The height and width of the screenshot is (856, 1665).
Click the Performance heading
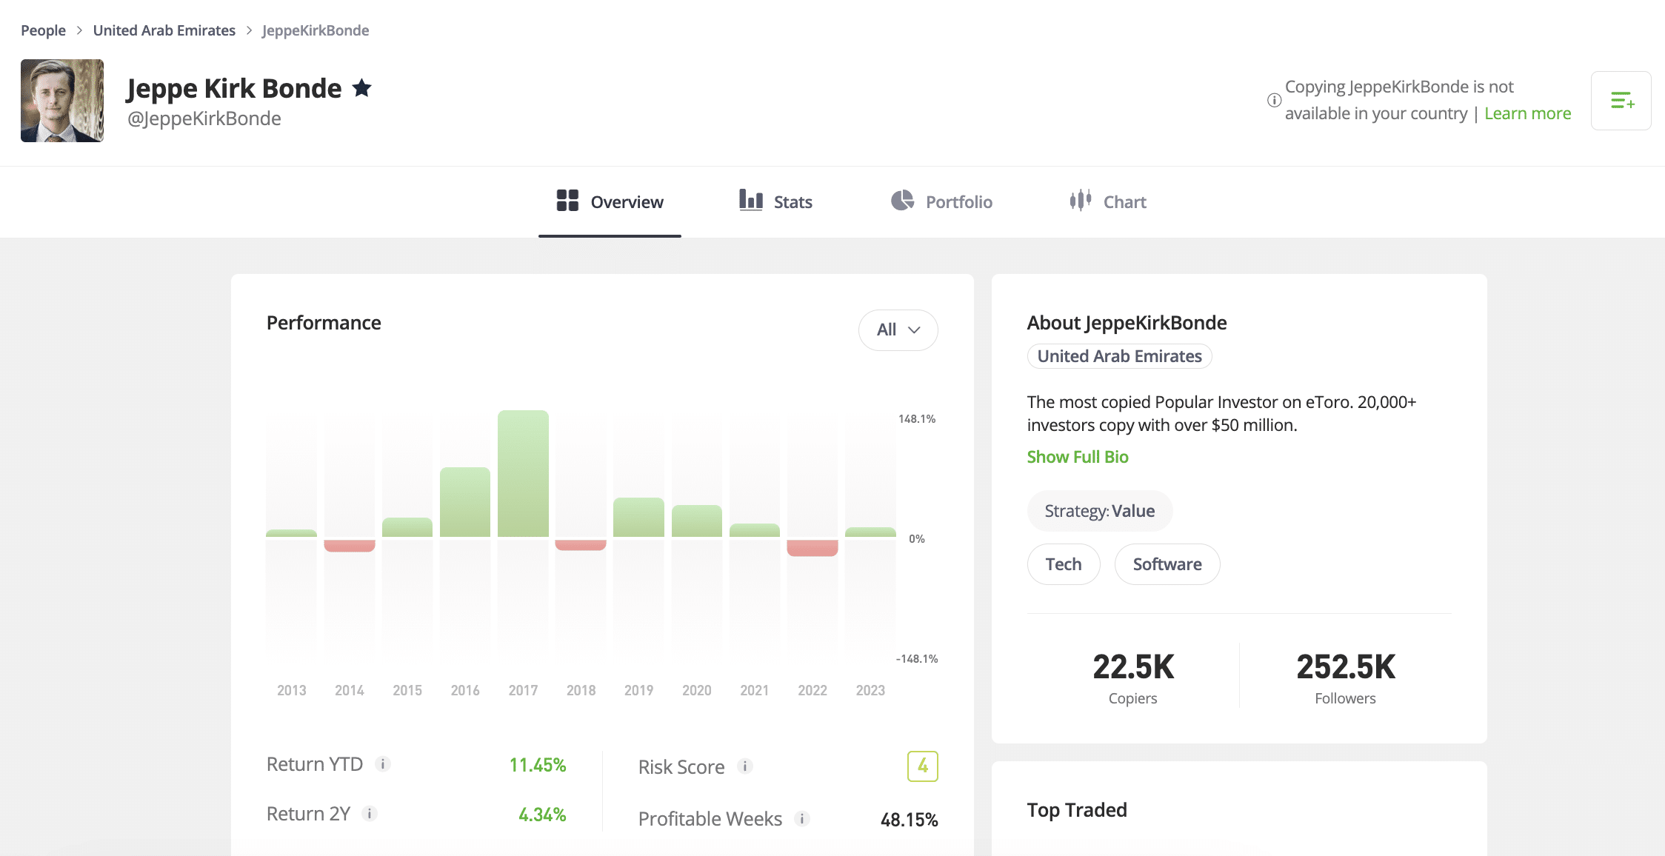point(324,323)
